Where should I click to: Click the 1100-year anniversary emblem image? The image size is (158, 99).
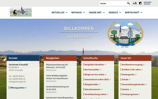(125, 34)
